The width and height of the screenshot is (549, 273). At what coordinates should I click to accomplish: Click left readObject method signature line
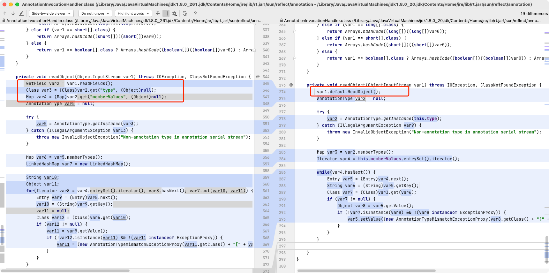click(133, 77)
